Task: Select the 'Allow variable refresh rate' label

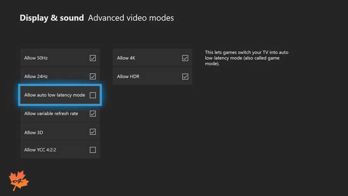Action: coord(51,113)
